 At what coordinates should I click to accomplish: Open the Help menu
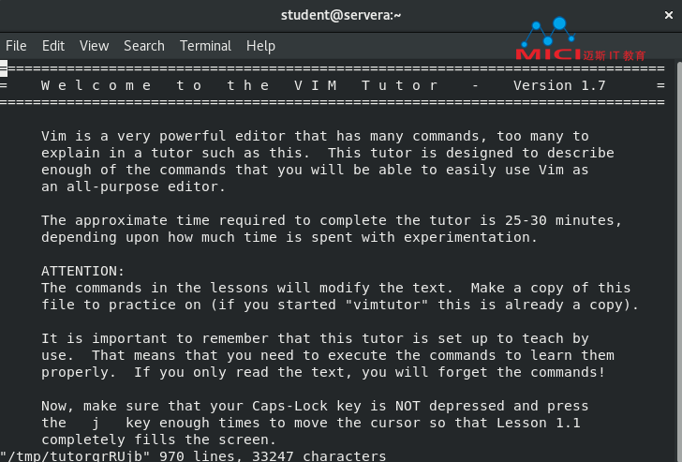(x=260, y=45)
